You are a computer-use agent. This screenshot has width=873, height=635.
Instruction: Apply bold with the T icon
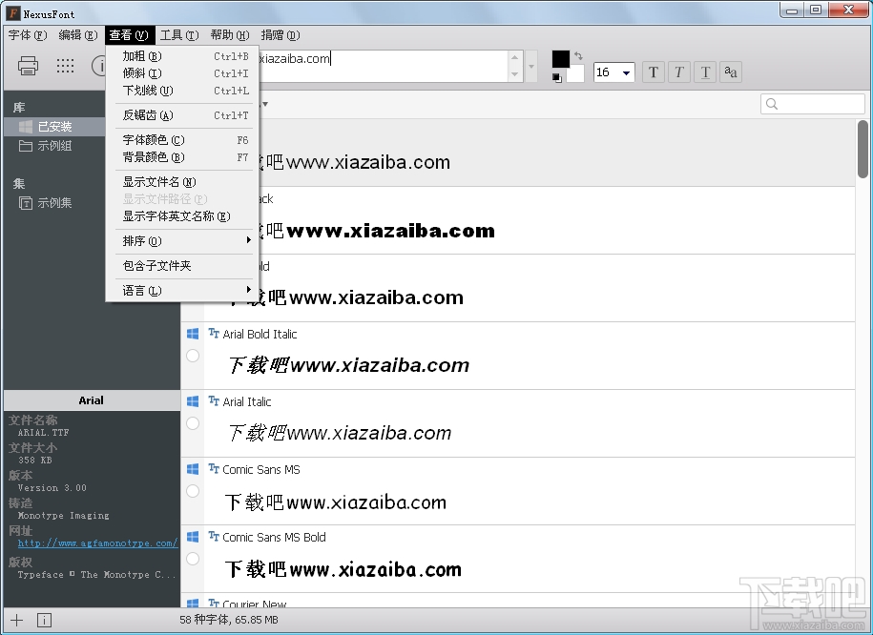pyautogui.click(x=653, y=72)
